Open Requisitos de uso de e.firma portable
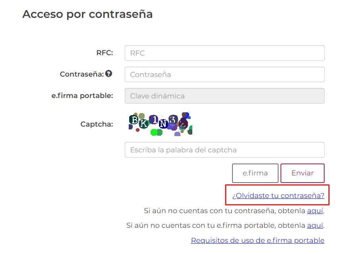Viewport: 356px width, 254px height. (257, 241)
